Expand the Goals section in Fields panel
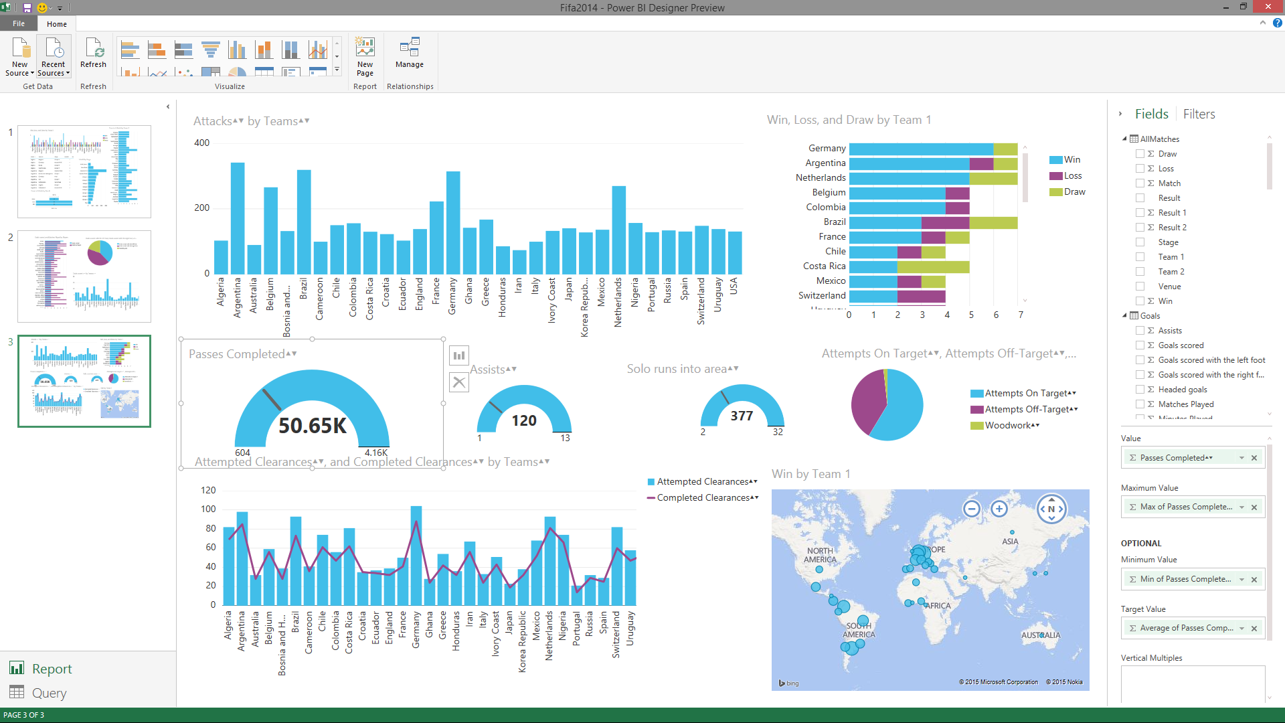The width and height of the screenshot is (1285, 723). [x=1124, y=315]
